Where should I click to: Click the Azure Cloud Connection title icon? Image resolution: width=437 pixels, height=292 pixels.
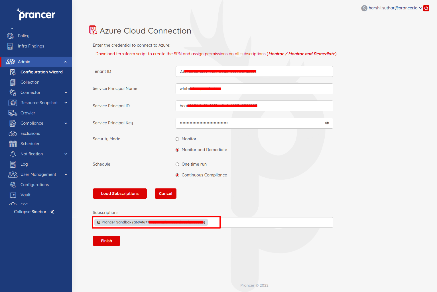pyautogui.click(x=93, y=30)
